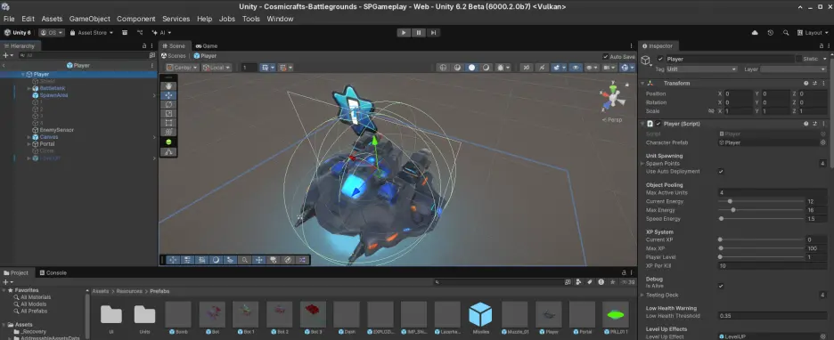The image size is (834, 340).
Task: Pick object for Character Prefab field
Action: point(822,142)
